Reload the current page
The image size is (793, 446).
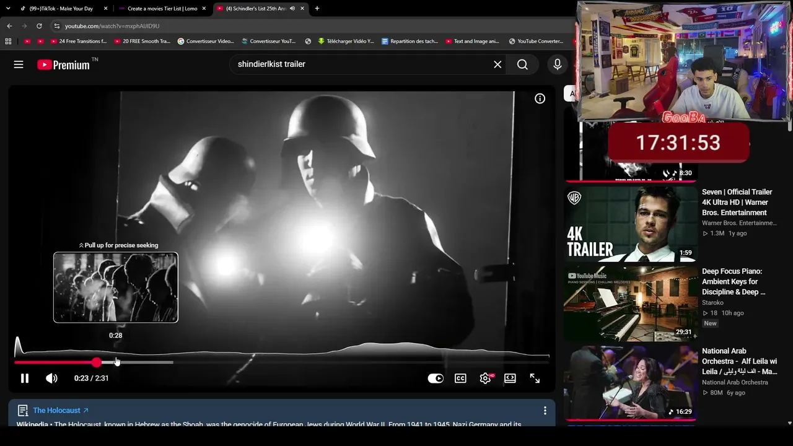(x=39, y=26)
